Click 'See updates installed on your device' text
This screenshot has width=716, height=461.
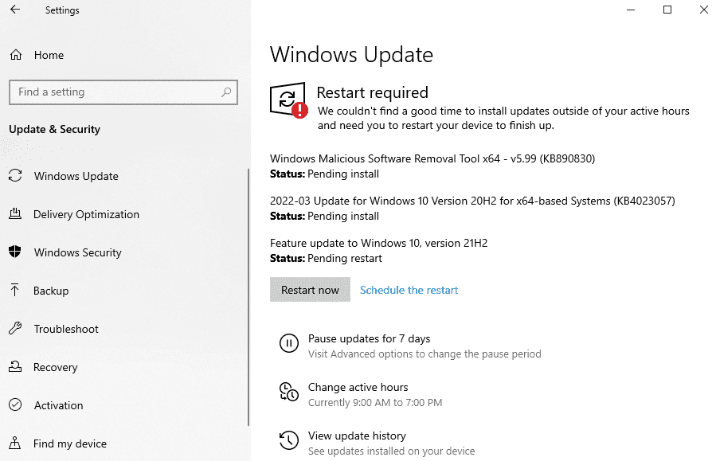(391, 451)
